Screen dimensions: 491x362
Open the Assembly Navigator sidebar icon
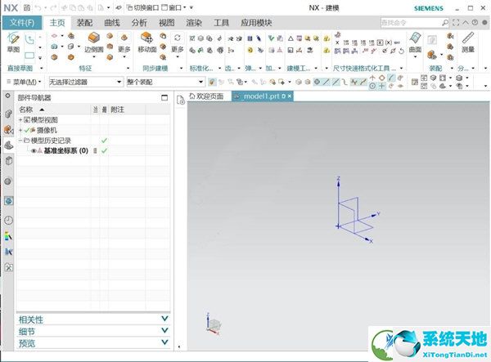(8, 114)
